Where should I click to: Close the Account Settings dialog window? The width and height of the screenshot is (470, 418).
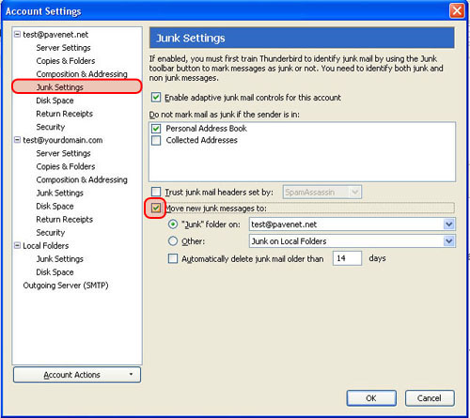(x=457, y=11)
